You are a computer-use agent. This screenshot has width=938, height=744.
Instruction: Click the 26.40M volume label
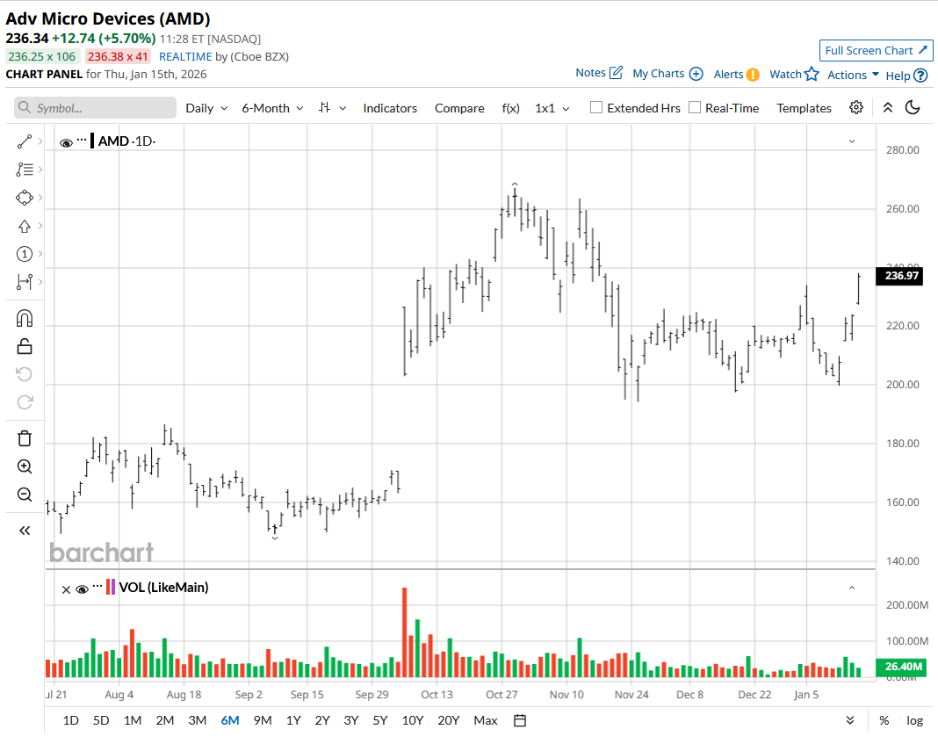pos(901,666)
